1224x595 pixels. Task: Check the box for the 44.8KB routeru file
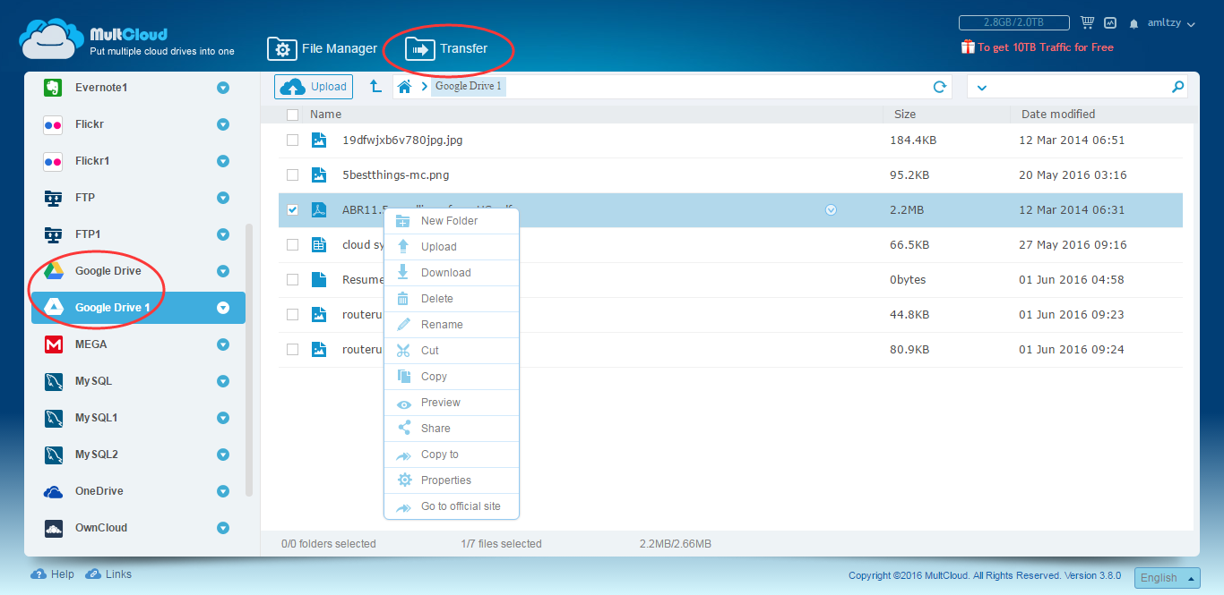point(292,314)
